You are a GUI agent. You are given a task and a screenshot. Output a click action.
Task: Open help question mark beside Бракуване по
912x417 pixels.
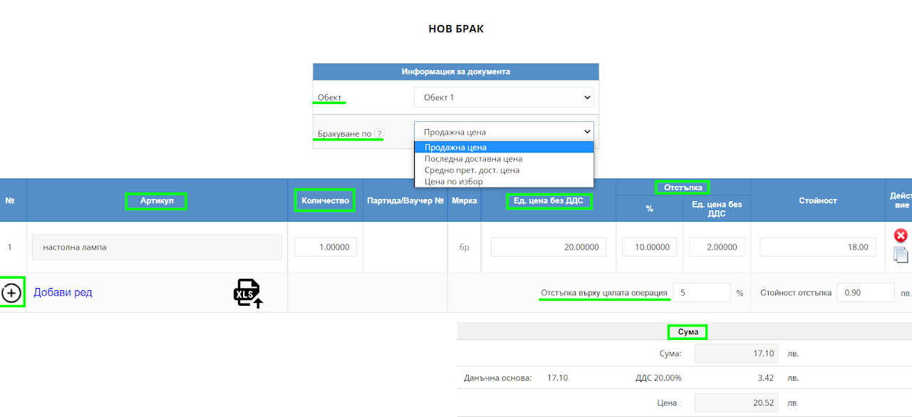(379, 133)
